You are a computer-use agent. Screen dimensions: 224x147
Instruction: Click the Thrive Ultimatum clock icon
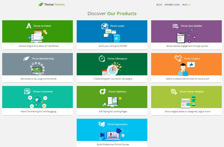[x=102, y=59]
